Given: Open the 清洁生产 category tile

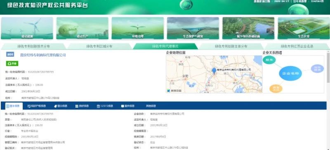Looking at the screenshot, I should [x=82, y=28].
